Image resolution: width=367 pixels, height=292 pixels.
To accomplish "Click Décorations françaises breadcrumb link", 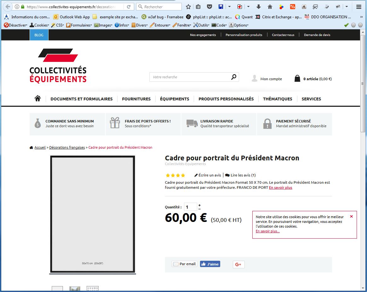I will [x=67, y=147].
